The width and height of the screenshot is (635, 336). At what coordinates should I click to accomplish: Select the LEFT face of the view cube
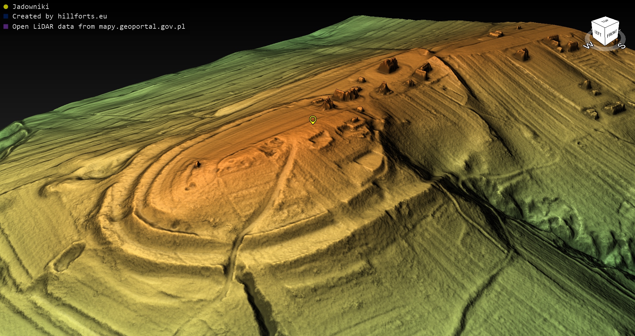point(598,33)
